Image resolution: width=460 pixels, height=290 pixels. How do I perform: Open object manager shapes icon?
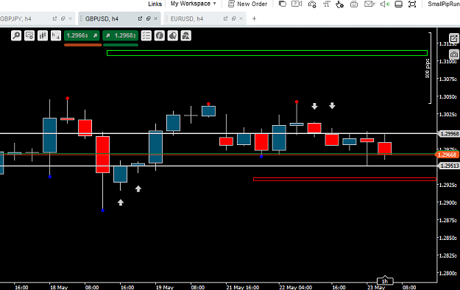coord(185,35)
